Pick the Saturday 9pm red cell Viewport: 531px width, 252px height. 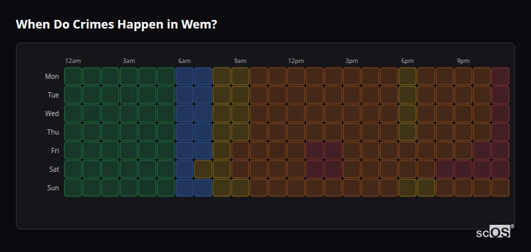tap(463, 169)
